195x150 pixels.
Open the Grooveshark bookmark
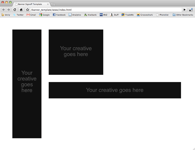[145, 15]
